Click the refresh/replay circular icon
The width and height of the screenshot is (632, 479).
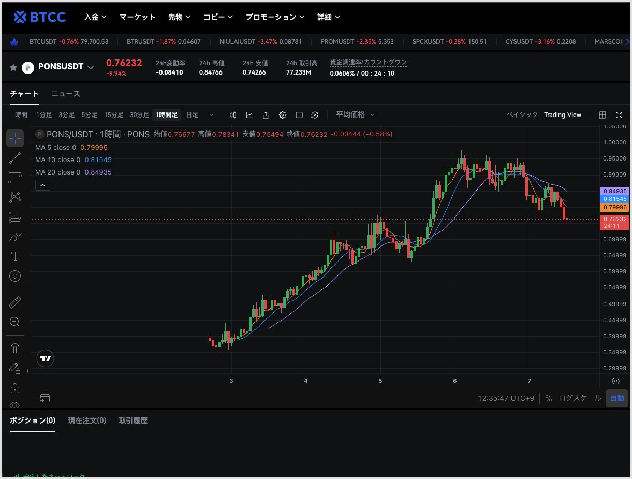point(315,115)
